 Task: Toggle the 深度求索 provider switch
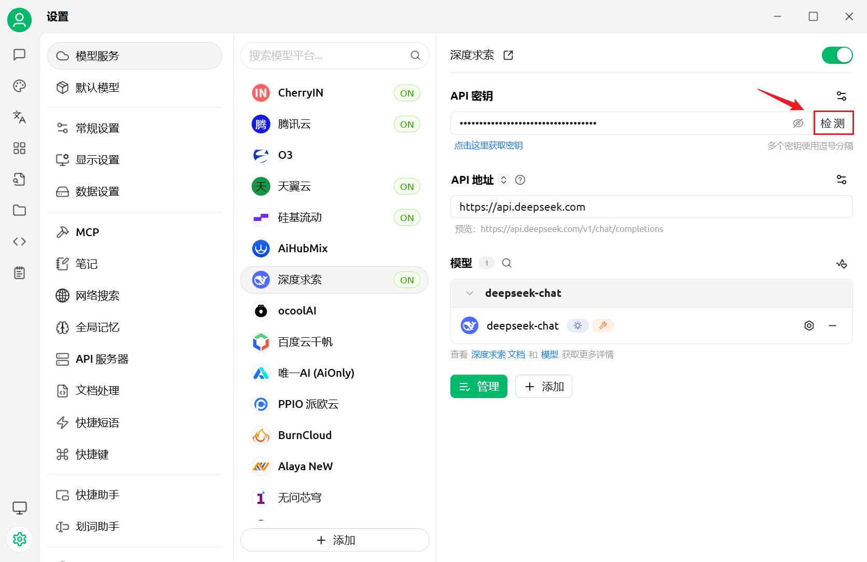837,55
